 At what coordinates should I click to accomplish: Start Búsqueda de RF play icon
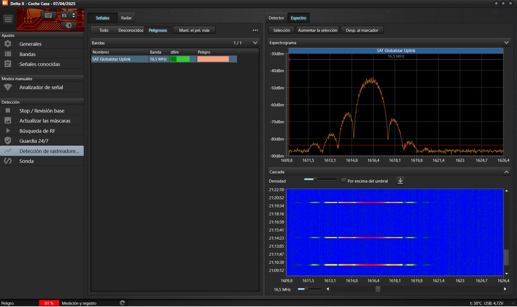[x=8, y=131]
